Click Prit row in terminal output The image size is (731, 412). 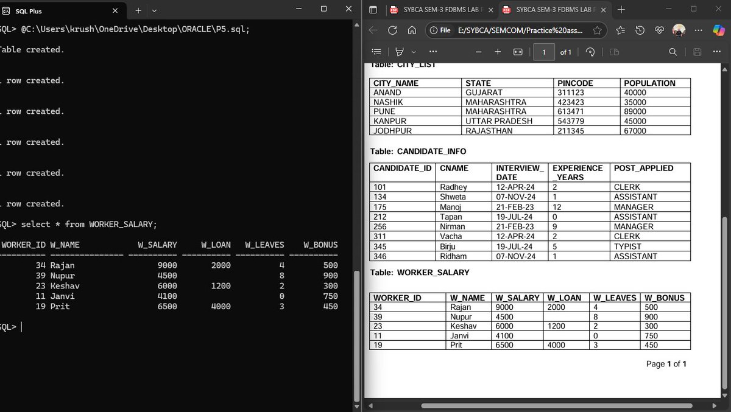[169, 307]
